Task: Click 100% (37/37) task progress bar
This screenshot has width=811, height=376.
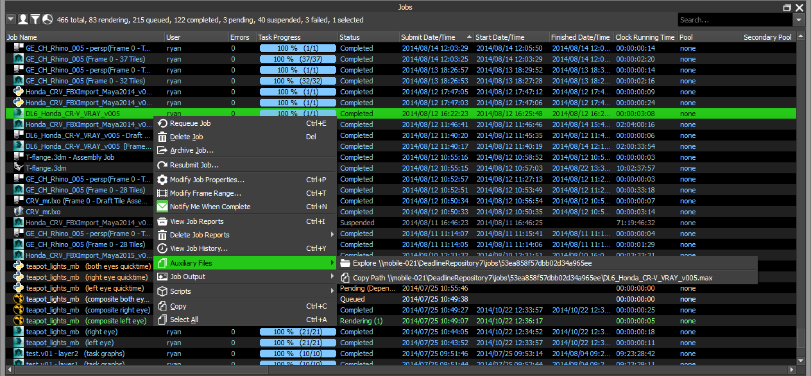Action: [x=298, y=59]
